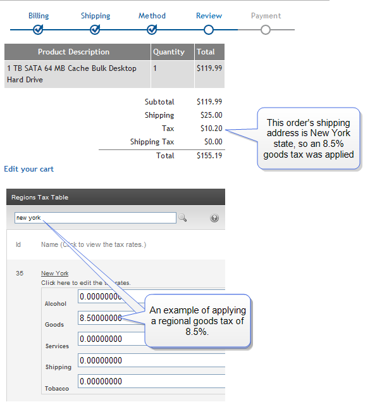The width and height of the screenshot is (370, 409).
Task: Click the Shipping tax rate field
Action: [151, 360]
